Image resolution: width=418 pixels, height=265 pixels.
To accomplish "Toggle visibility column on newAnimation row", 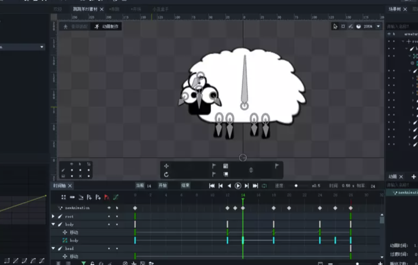I will point(109,208).
